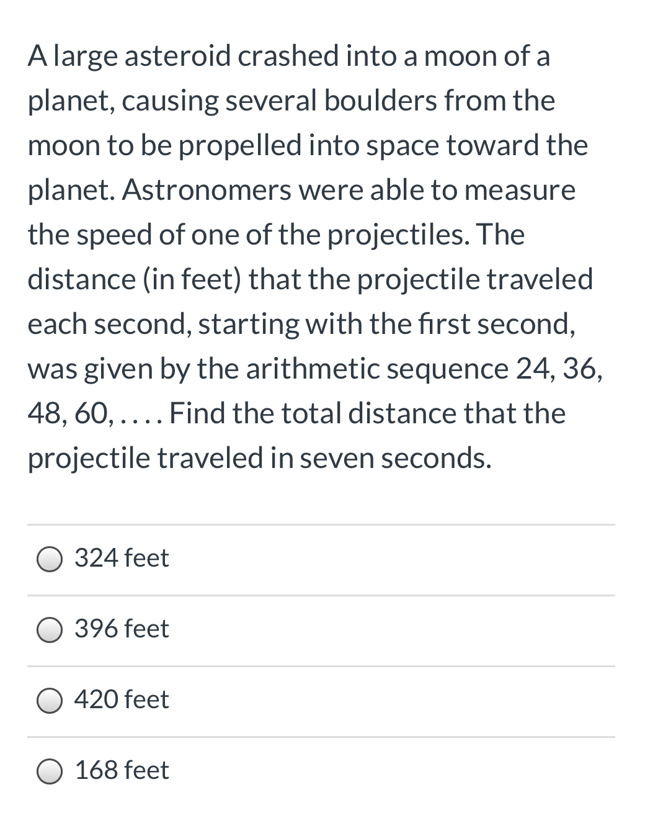Select the 324 feet radio button

point(50,559)
